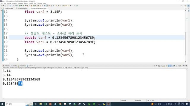Click highlighted 78 in console output
Viewport: 190px width, 106px height.
[x=20, y=84]
